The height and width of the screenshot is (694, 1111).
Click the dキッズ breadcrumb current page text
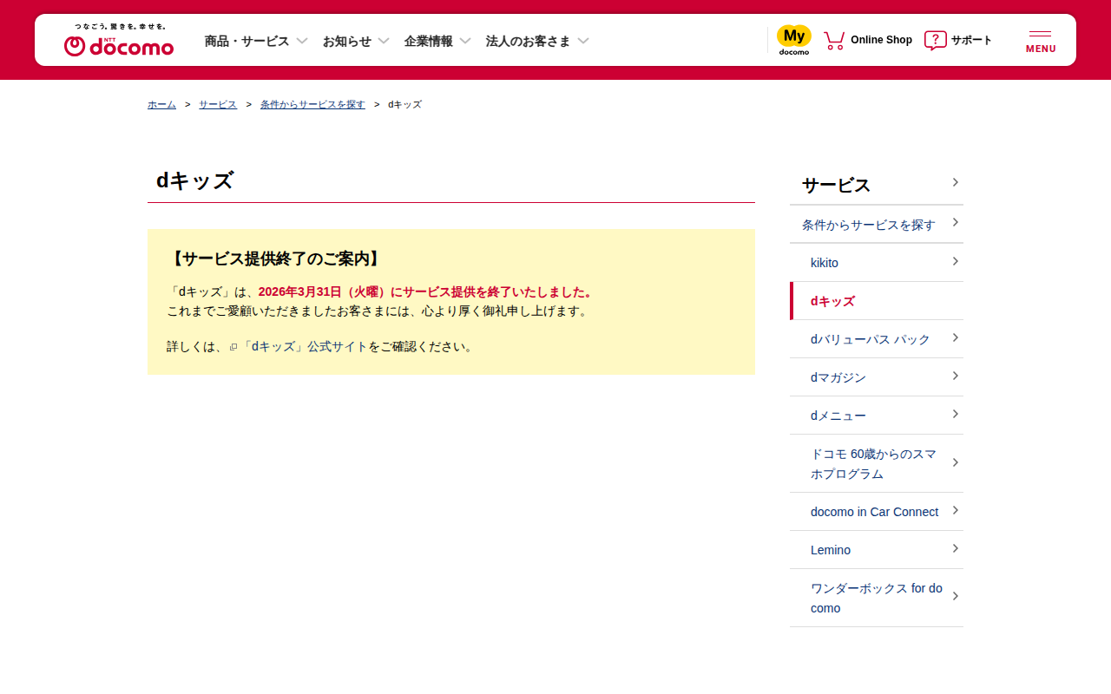404,104
